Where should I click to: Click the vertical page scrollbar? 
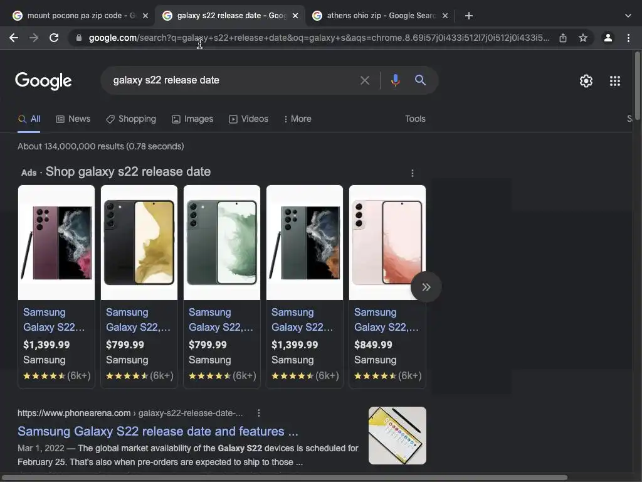[x=637, y=85]
